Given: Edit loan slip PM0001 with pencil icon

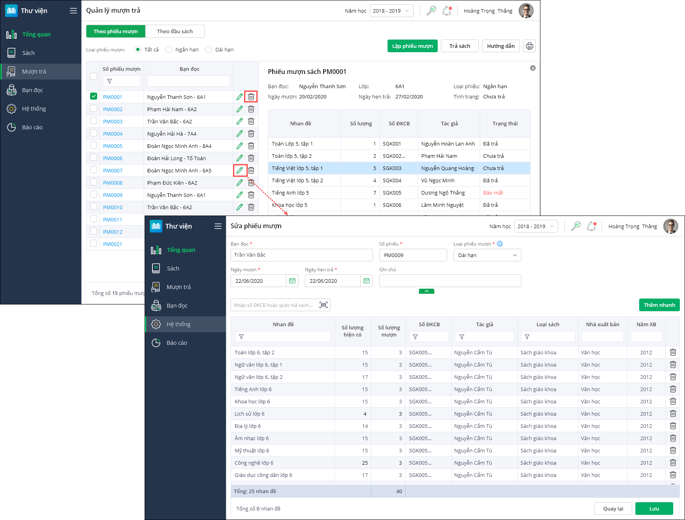Looking at the screenshot, I should point(239,96).
